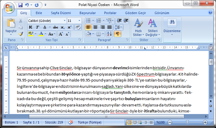
Task: Click Sözcük: 219 word count
Action: [54, 122]
